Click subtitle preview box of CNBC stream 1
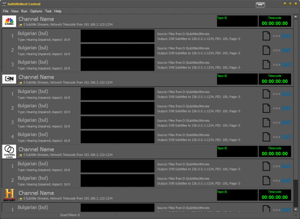 click(117, 36)
